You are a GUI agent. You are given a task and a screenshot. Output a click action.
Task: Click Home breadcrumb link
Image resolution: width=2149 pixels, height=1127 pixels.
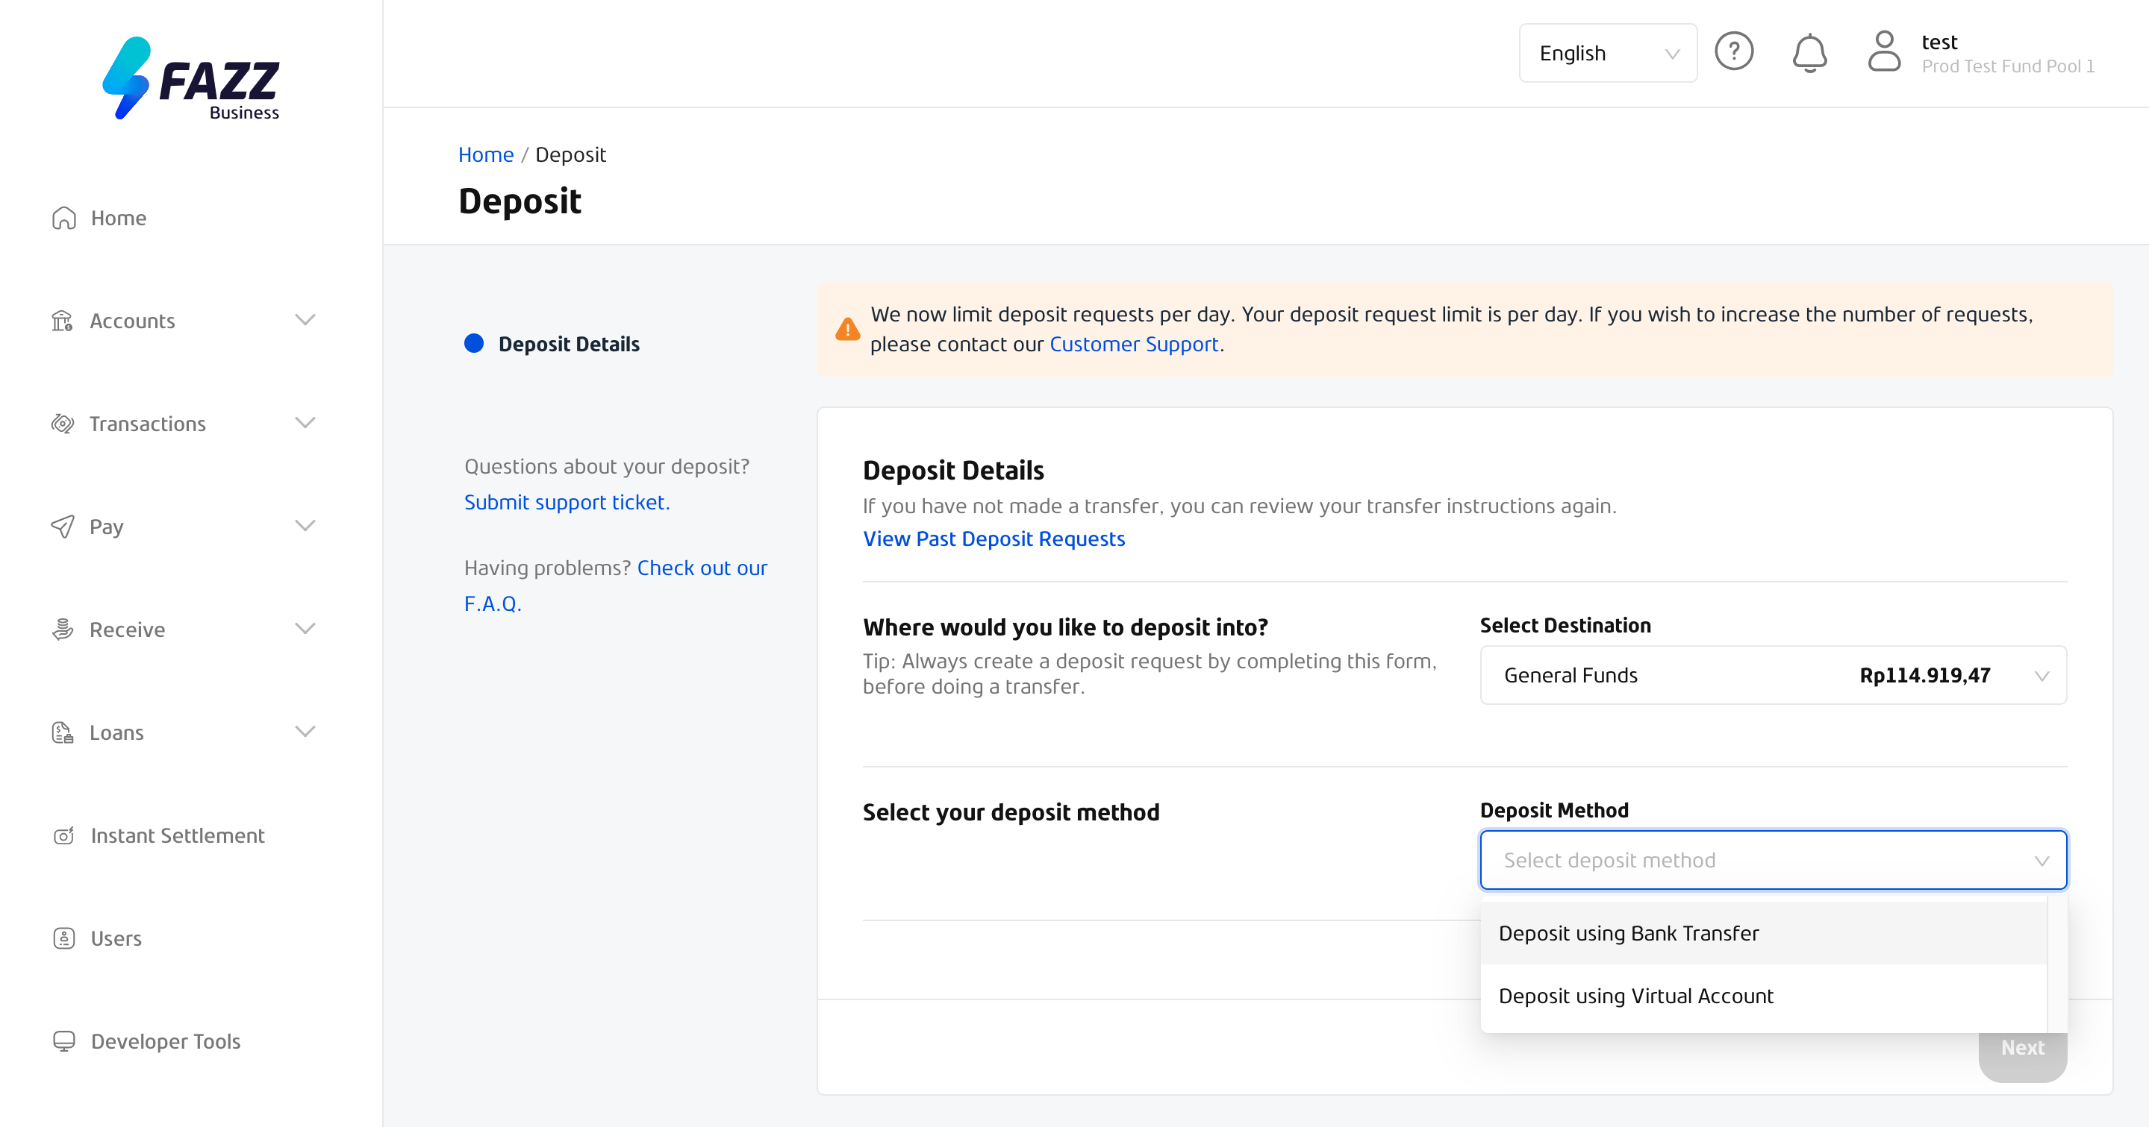pos(485,155)
